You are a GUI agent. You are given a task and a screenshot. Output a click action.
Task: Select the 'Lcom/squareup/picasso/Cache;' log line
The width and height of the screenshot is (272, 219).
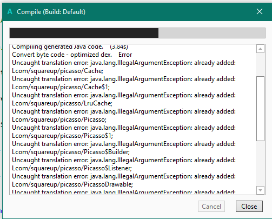(57, 71)
